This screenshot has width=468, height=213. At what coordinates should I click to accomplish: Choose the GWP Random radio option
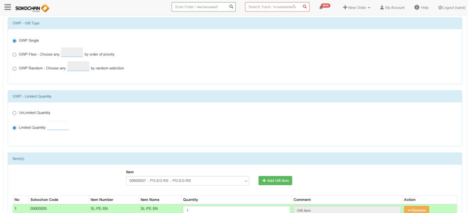pyautogui.click(x=14, y=68)
